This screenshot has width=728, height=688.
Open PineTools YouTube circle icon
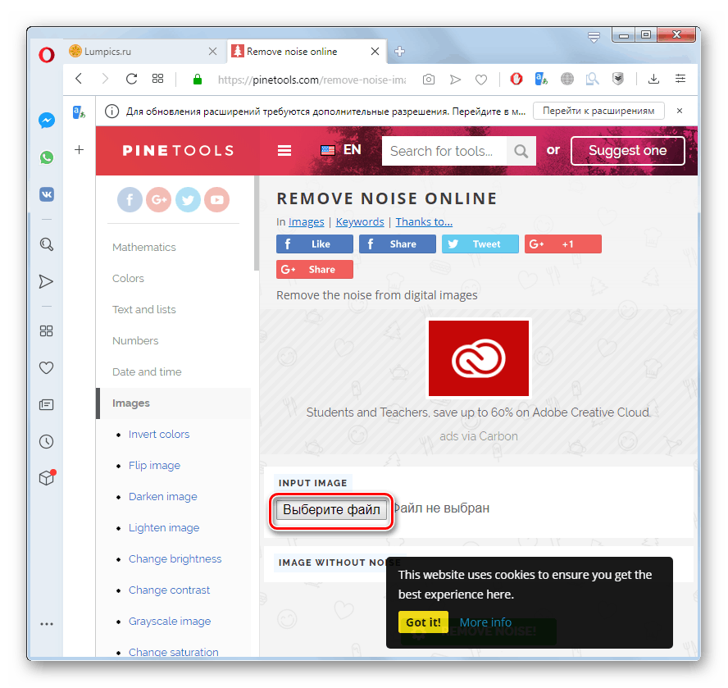[216, 200]
